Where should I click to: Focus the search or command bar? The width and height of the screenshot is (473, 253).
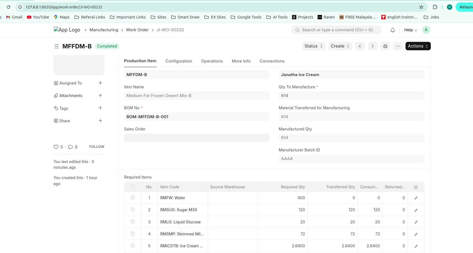[x=337, y=30]
